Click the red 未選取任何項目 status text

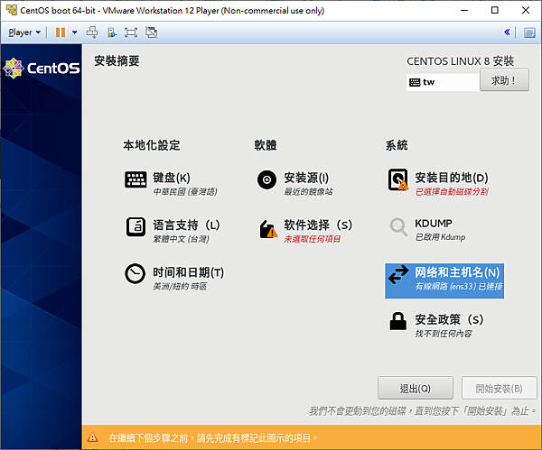point(313,239)
